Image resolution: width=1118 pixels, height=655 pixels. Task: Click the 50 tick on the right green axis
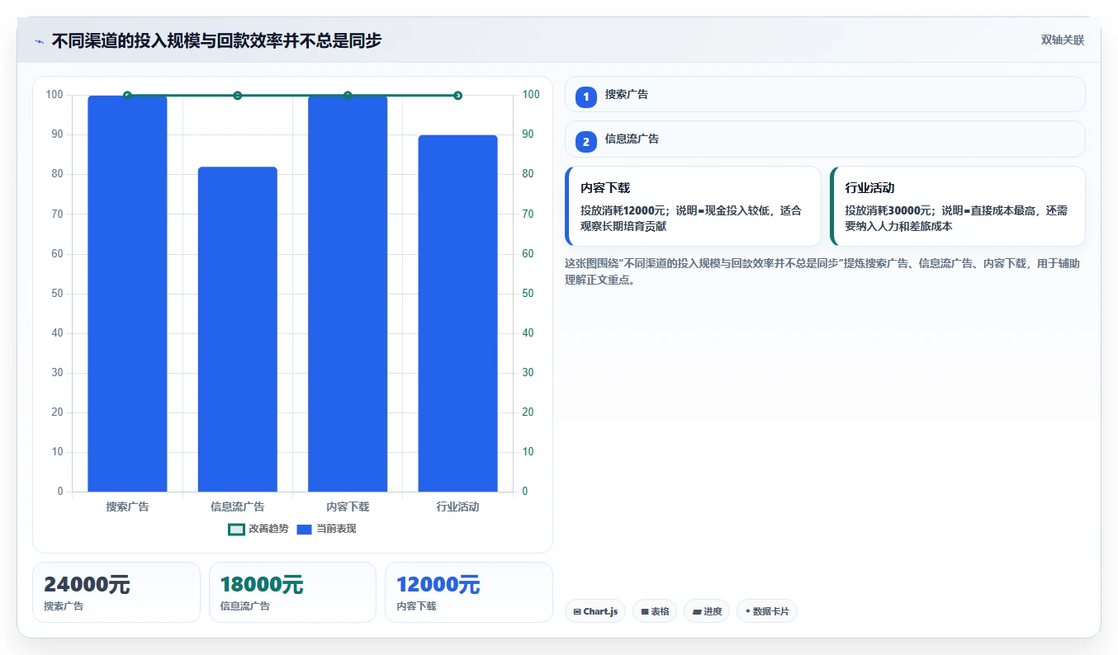(528, 294)
